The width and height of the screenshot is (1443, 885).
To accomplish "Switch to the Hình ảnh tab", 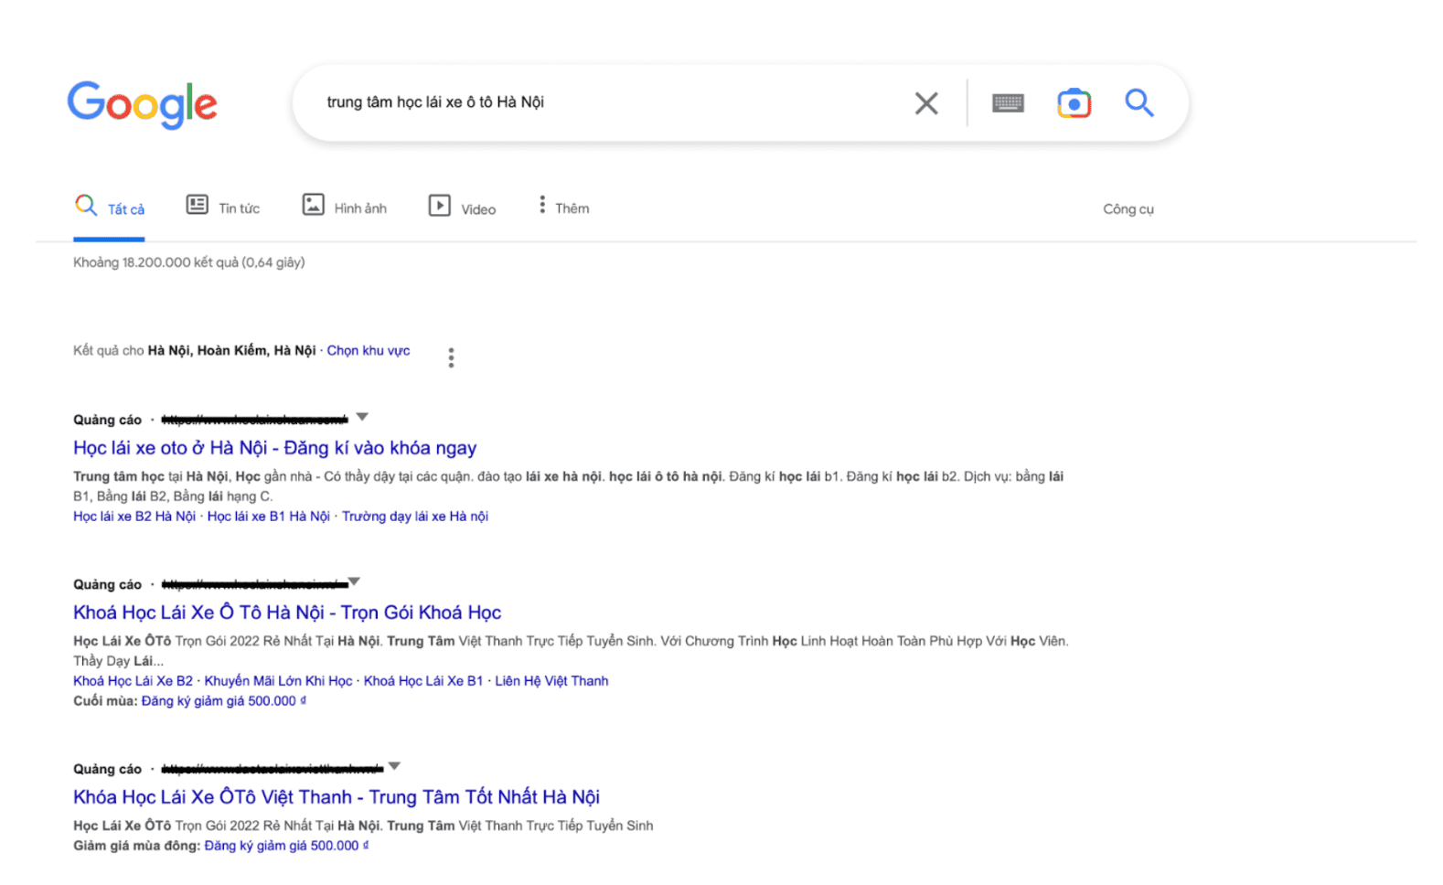I will point(345,208).
